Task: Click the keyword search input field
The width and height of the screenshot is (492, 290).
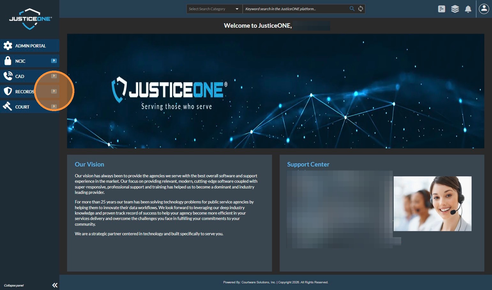Action: pos(296,9)
